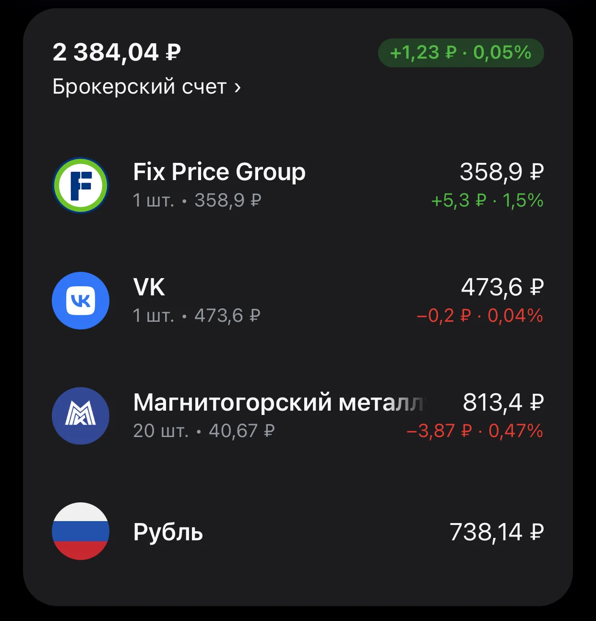The width and height of the screenshot is (596, 621).
Task: Open the Рубль currency row
Action: tap(298, 531)
